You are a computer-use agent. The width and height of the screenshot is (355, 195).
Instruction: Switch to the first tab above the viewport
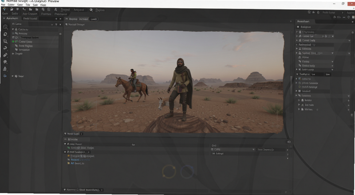coord(73,19)
